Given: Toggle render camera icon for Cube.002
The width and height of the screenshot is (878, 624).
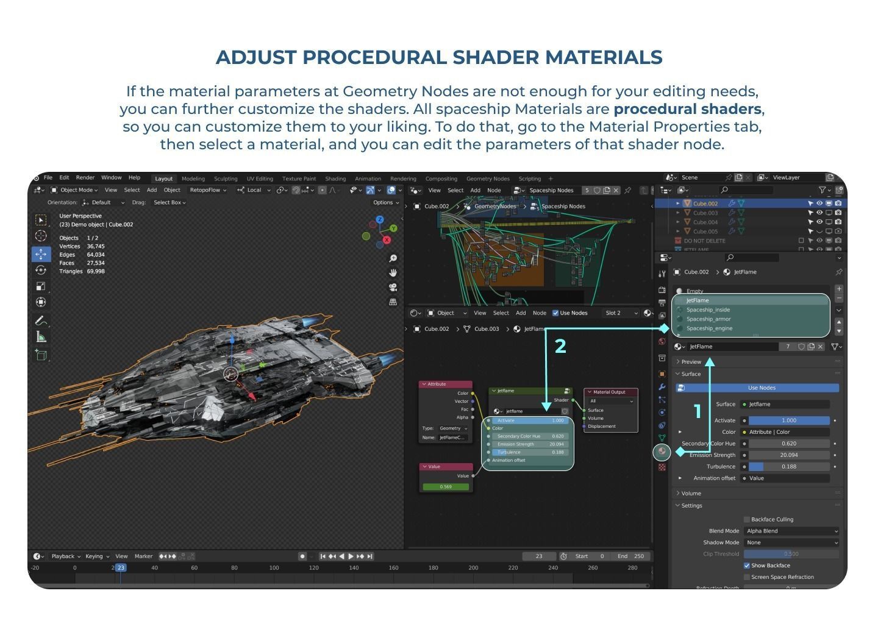Looking at the screenshot, I should tap(838, 204).
